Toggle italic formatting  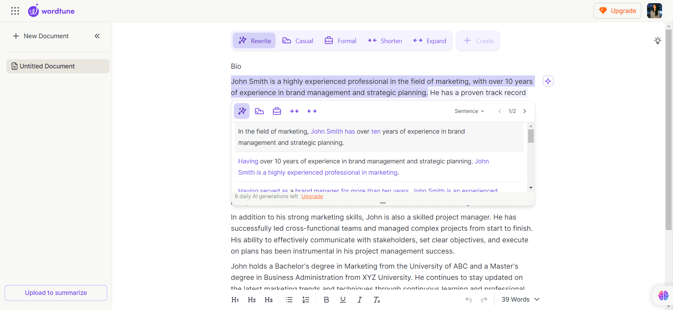pos(360,299)
